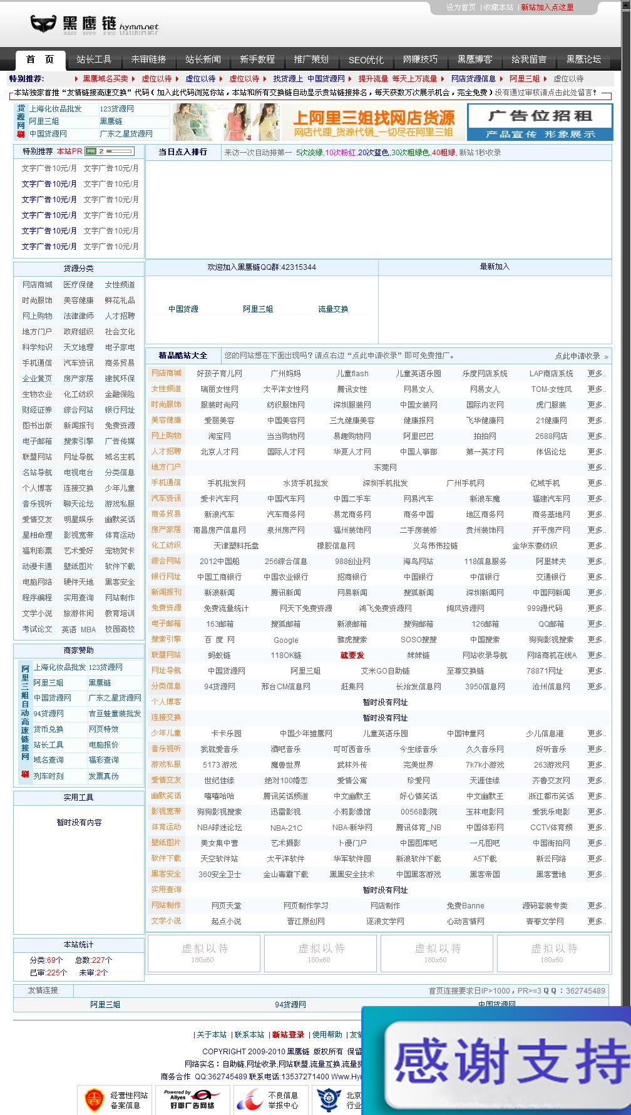
Task: Click the blue police shield badge in the footer
Action: (x=329, y=1100)
